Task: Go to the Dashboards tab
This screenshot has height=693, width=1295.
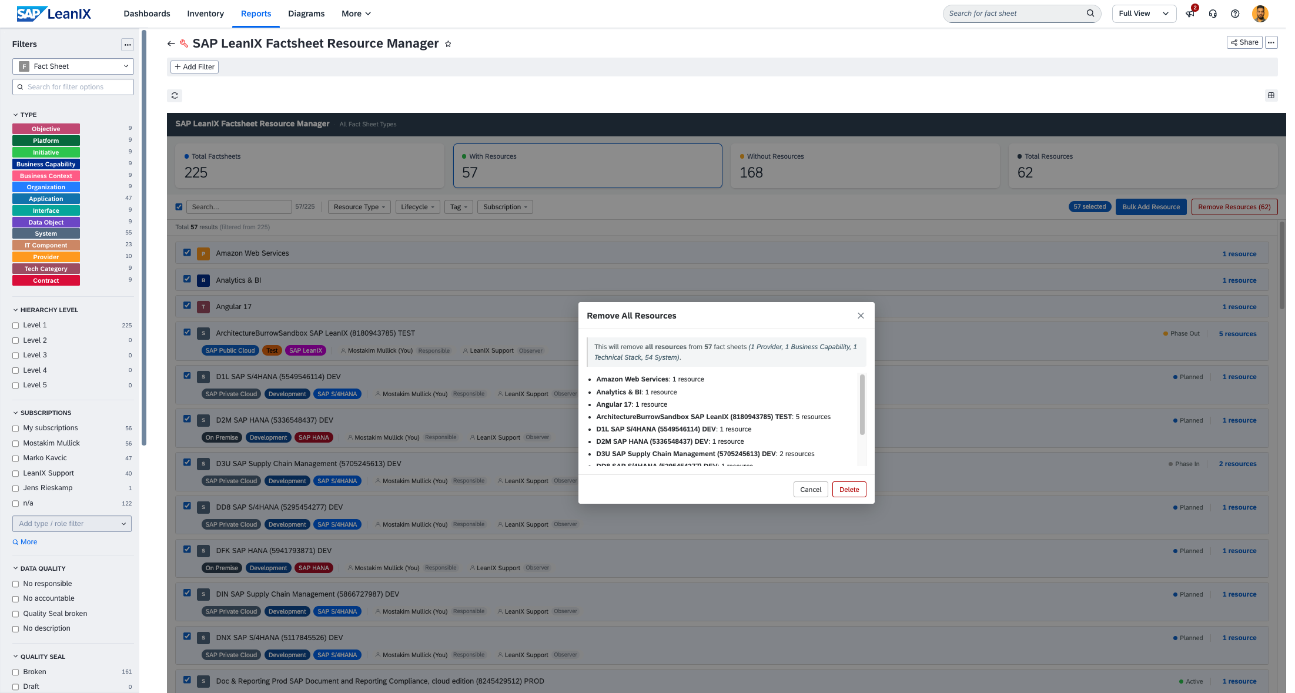Action: click(x=148, y=14)
